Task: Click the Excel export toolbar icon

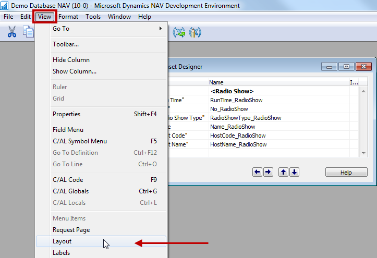Action: tap(179, 32)
